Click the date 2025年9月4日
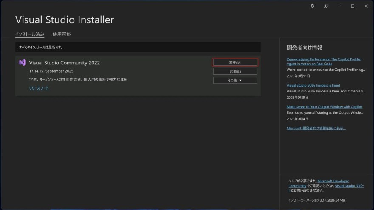 [x=297, y=119]
